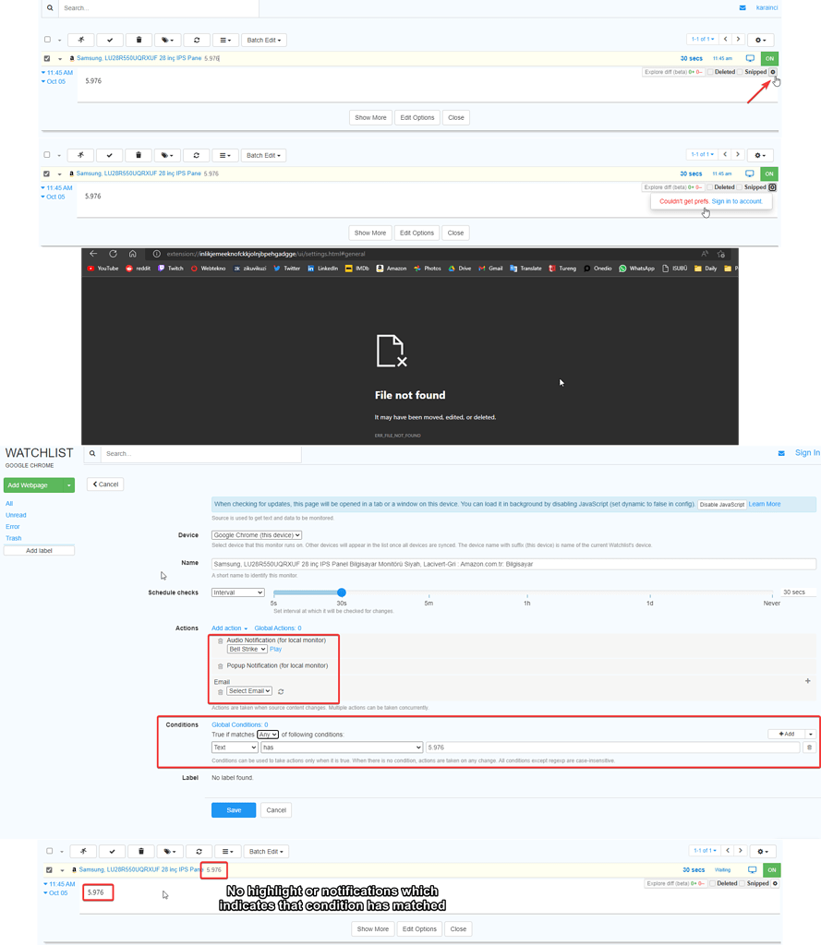Select the Unread filter in the sidebar

click(16, 515)
